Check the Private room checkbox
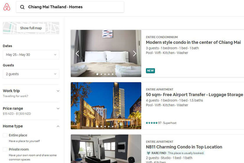This screenshot has width=244, height=163. 5,149
